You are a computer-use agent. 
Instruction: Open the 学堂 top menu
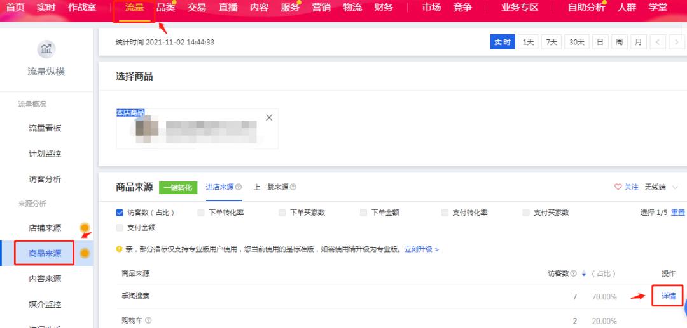point(658,8)
